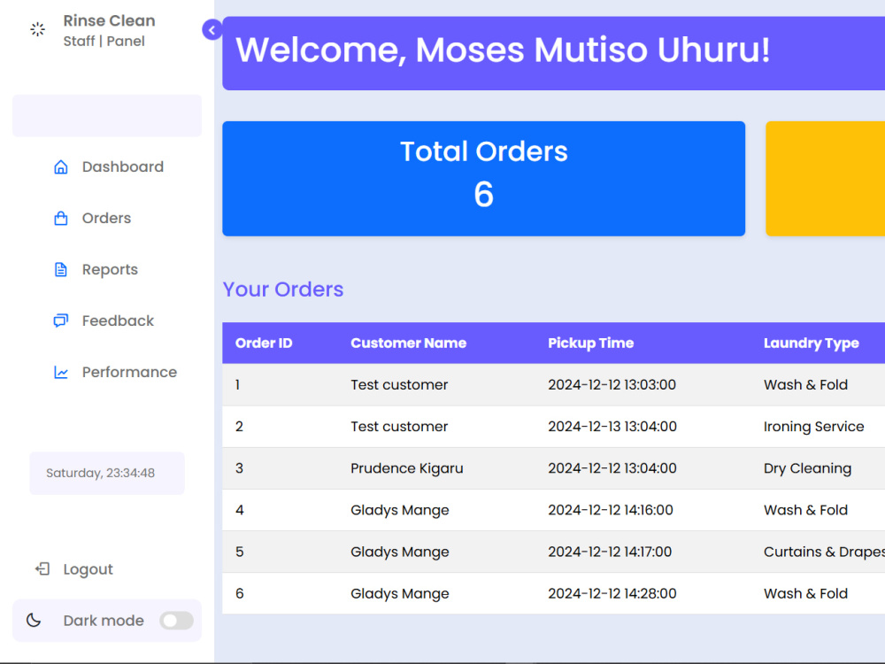Viewport: 885px width, 664px height.
Task: Click the Saturday clock widget
Action: point(107,473)
